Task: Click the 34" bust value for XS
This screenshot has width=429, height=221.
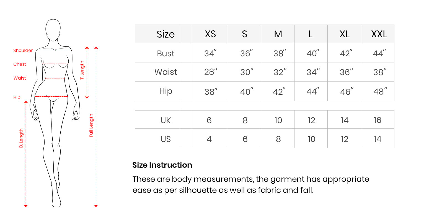Action: pyautogui.click(x=210, y=53)
